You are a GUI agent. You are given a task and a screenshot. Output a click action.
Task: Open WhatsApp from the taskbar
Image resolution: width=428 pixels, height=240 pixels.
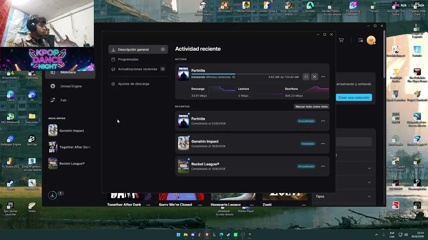point(236,235)
